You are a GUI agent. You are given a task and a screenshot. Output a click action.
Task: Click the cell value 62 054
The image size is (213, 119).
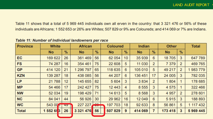(115, 58)
